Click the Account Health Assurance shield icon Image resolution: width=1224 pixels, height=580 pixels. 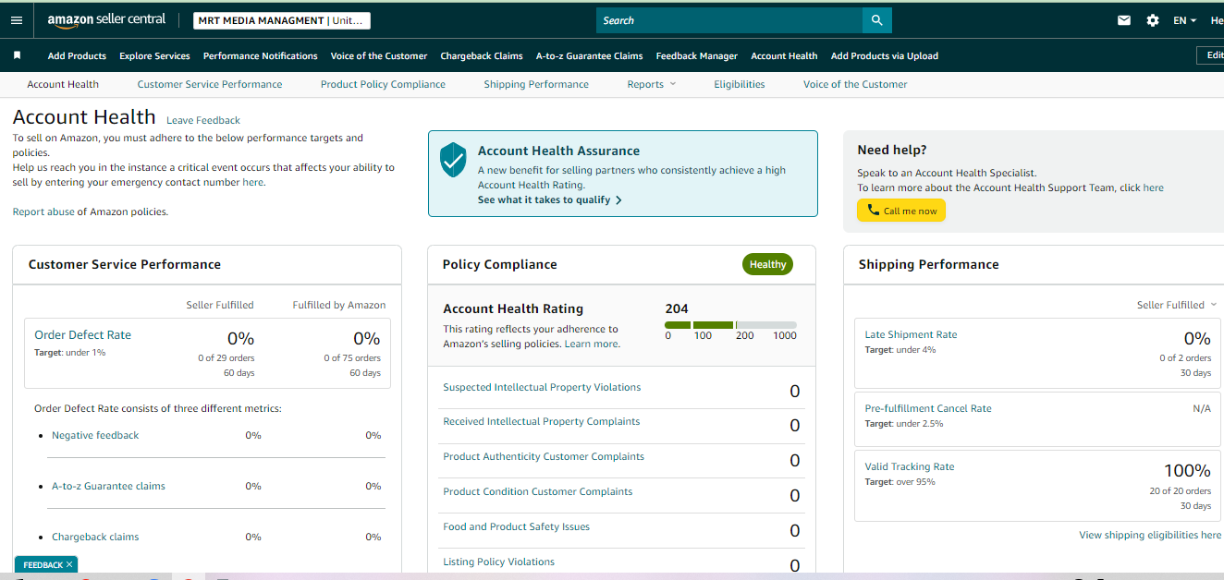click(x=453, y=160)
